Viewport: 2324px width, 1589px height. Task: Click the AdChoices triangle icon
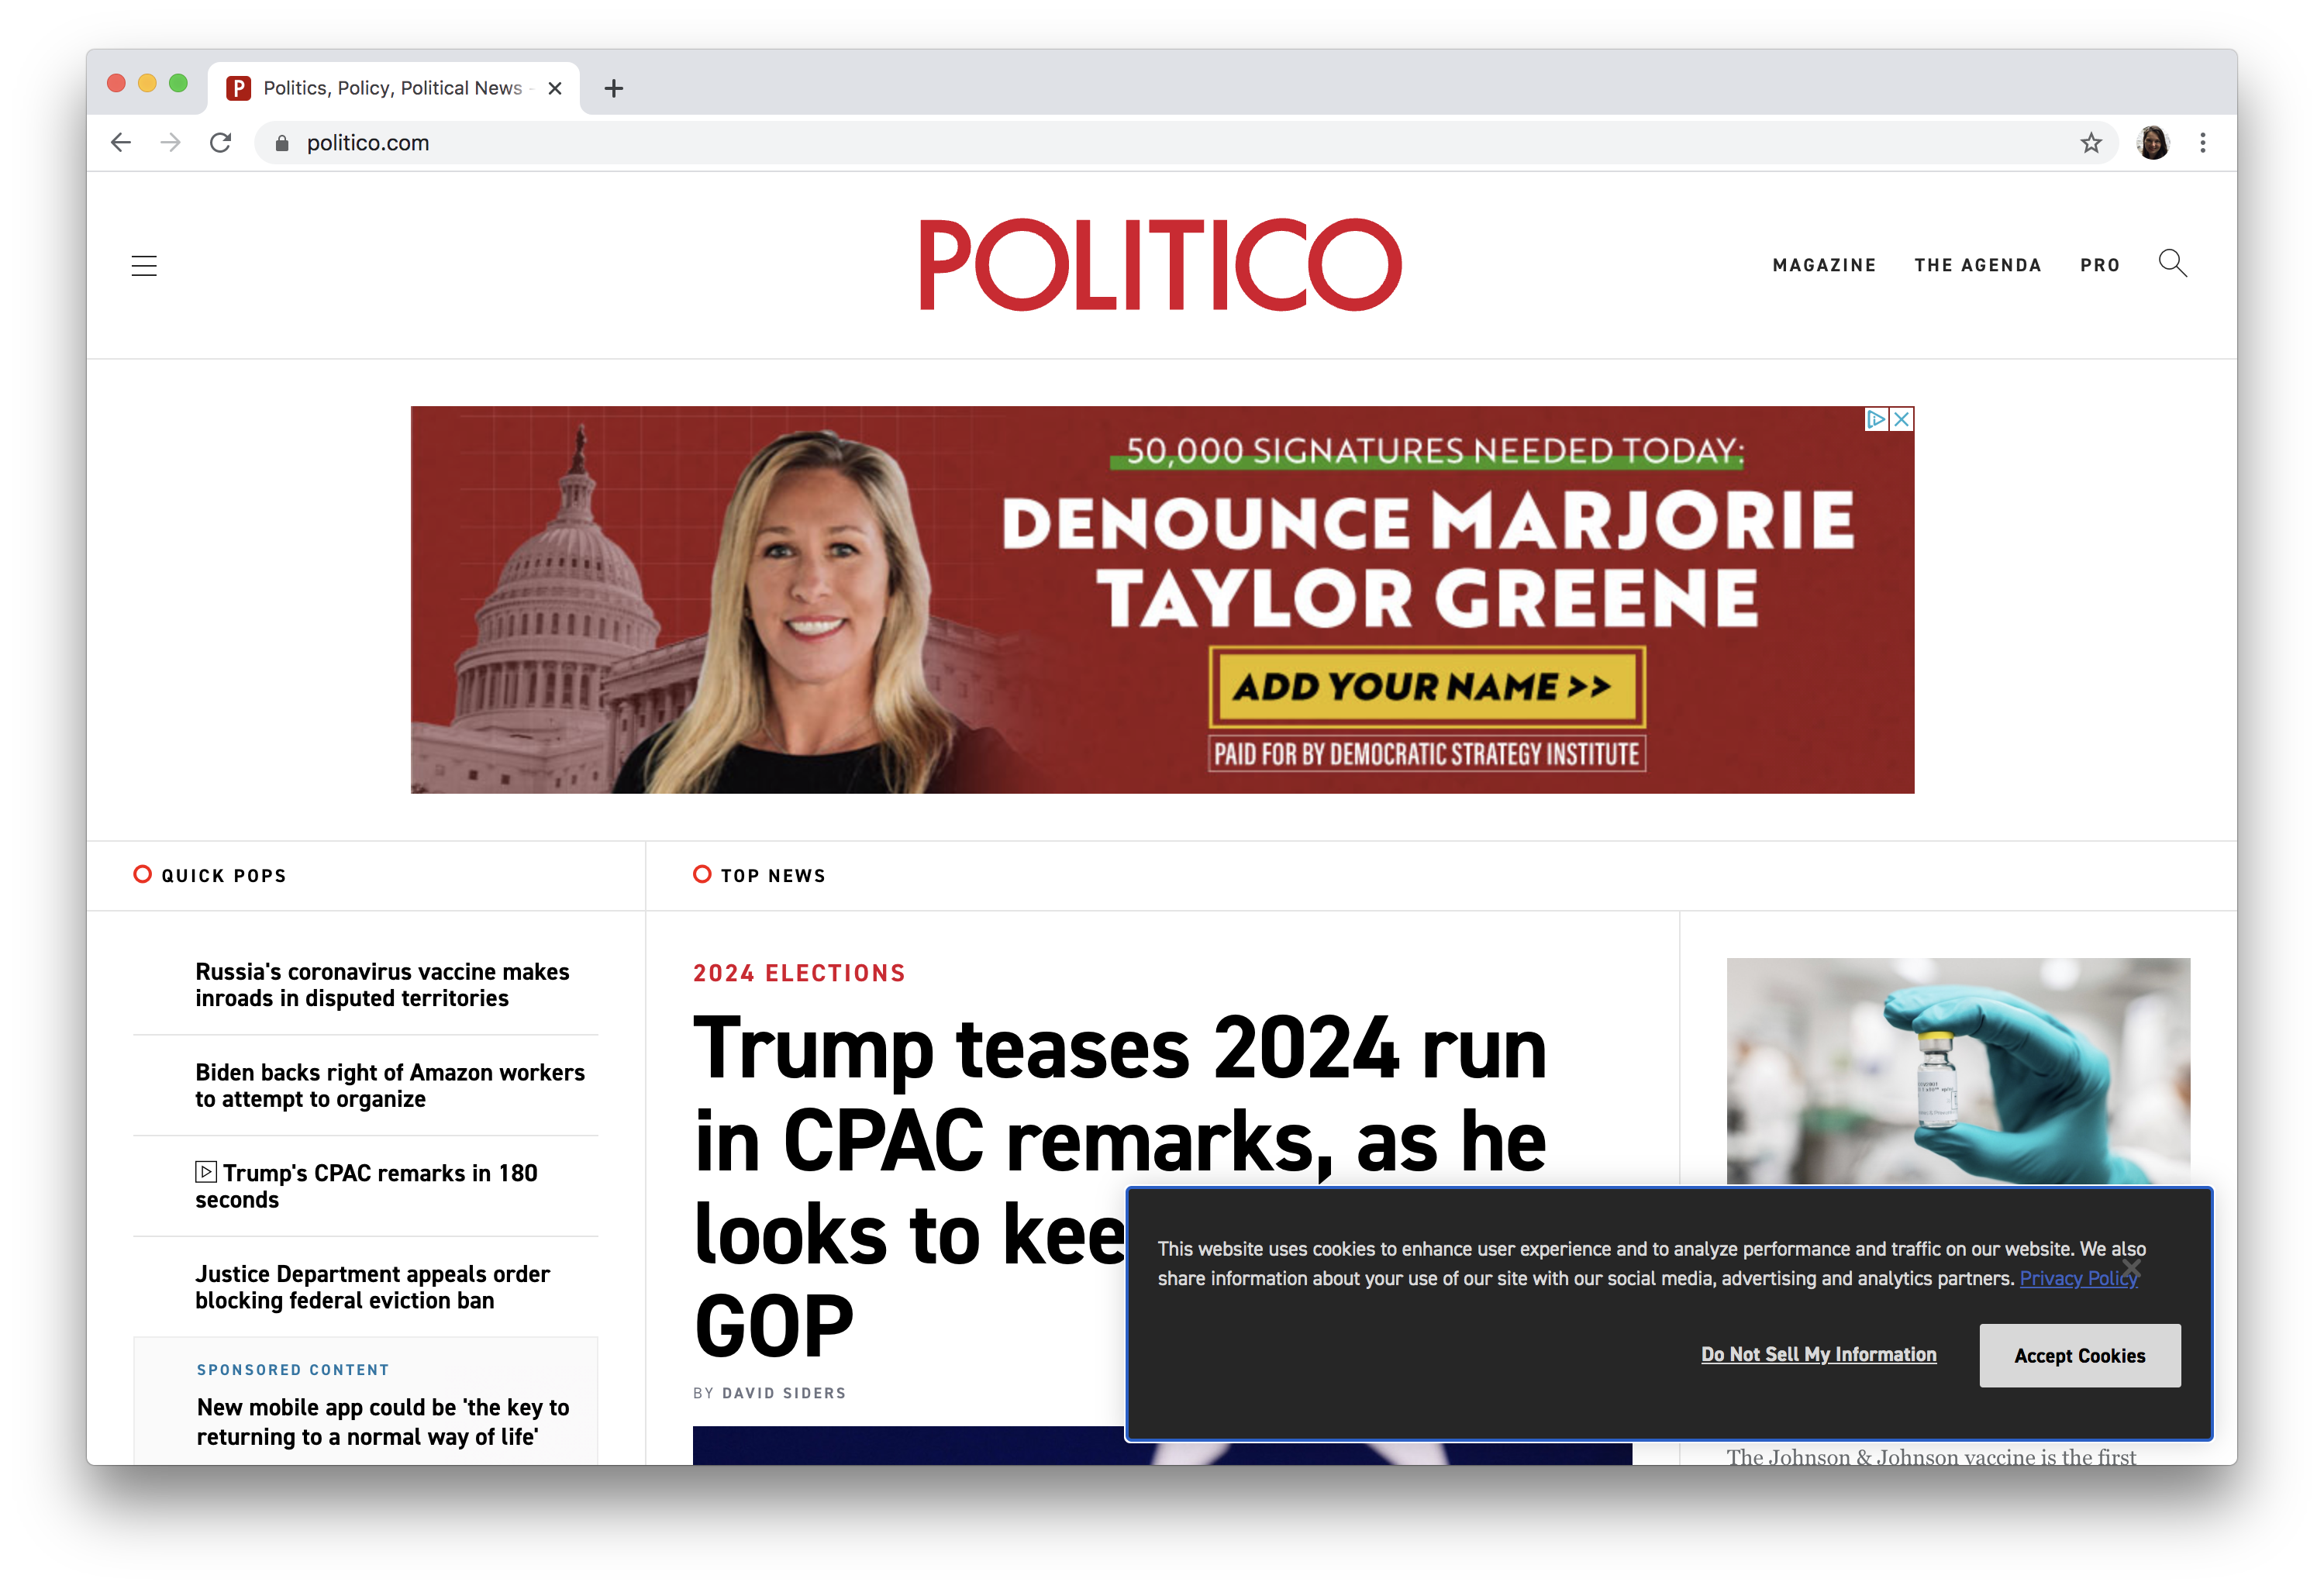tap(1877, 419)
